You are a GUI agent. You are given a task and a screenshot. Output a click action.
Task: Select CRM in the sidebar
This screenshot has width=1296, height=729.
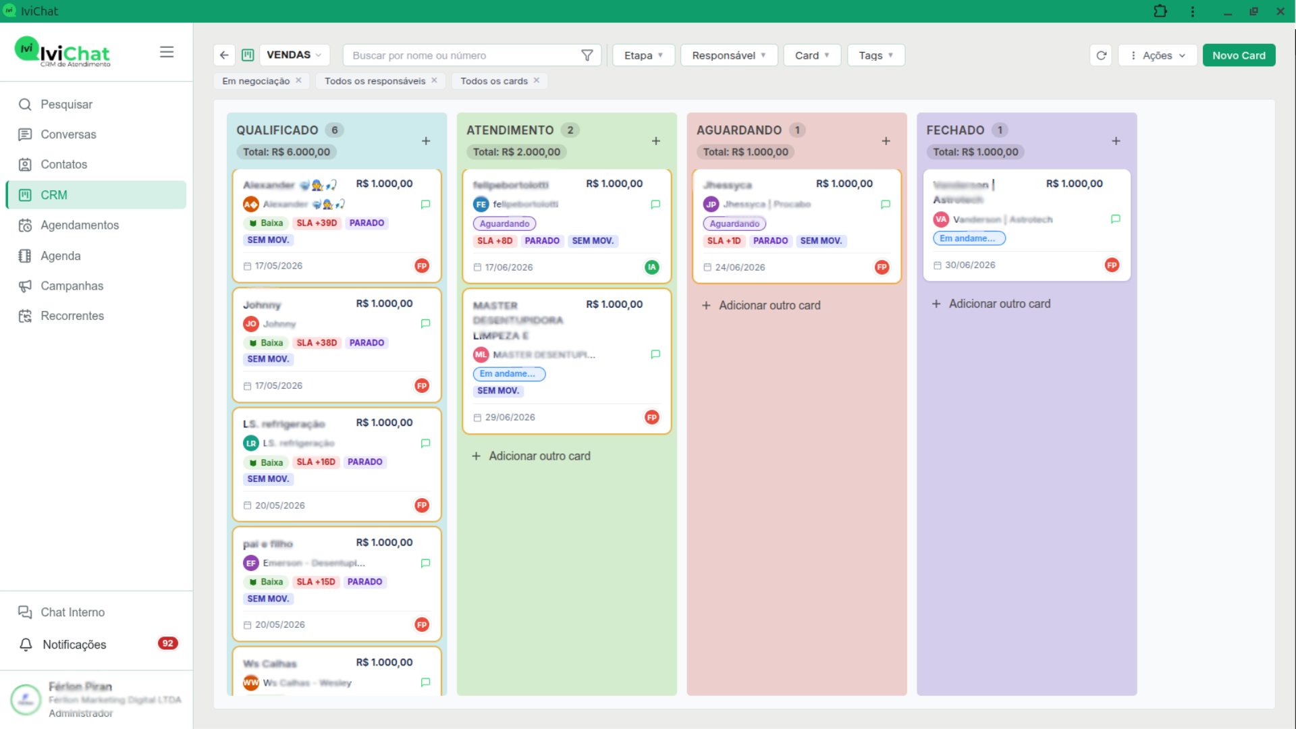pyautogui.click(x=96, y=195)
